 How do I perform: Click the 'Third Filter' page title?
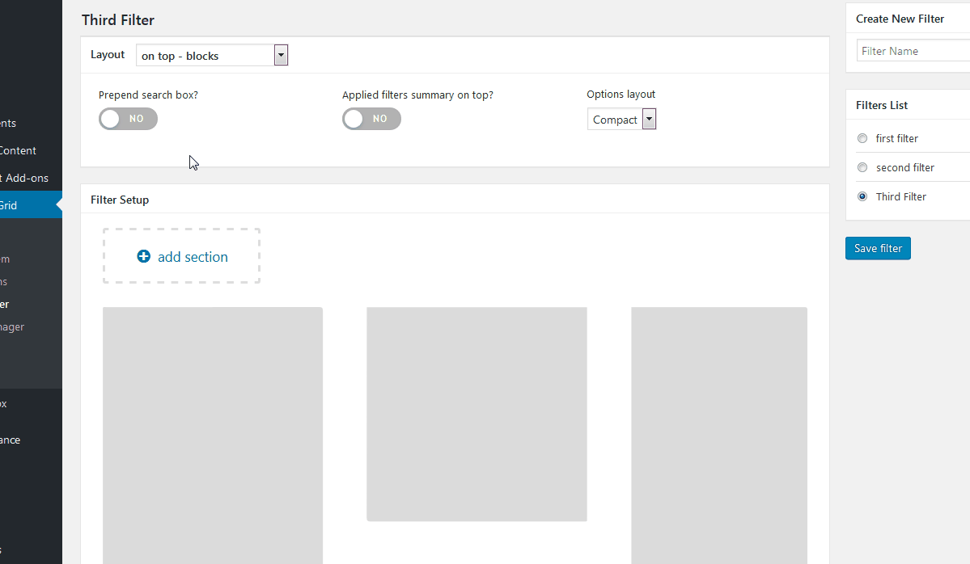pyautogui.click(x=118, y=19)
